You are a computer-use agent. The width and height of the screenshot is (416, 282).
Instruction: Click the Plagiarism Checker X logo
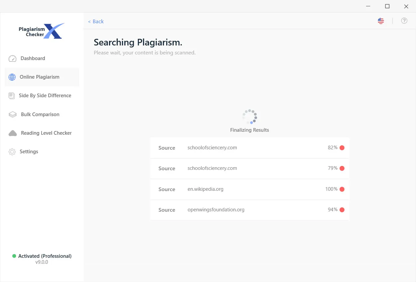tap(42, 30)
